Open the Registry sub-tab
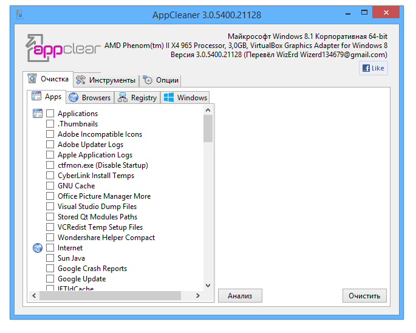The image size is (416, 333). click(x=137, y=97)
